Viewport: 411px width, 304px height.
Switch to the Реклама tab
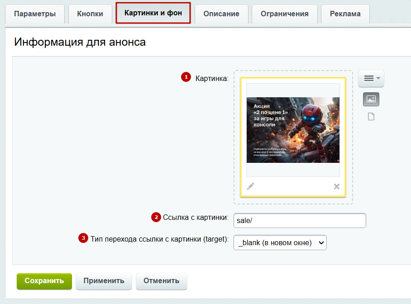click(345, 14)
